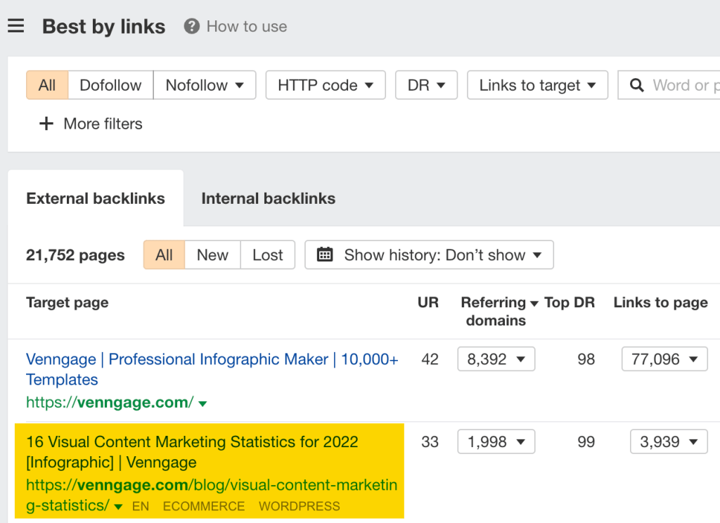The width and height of the screenshot is (720, 523).
Task: Enable the Dofollow filter
Action: 110,85
